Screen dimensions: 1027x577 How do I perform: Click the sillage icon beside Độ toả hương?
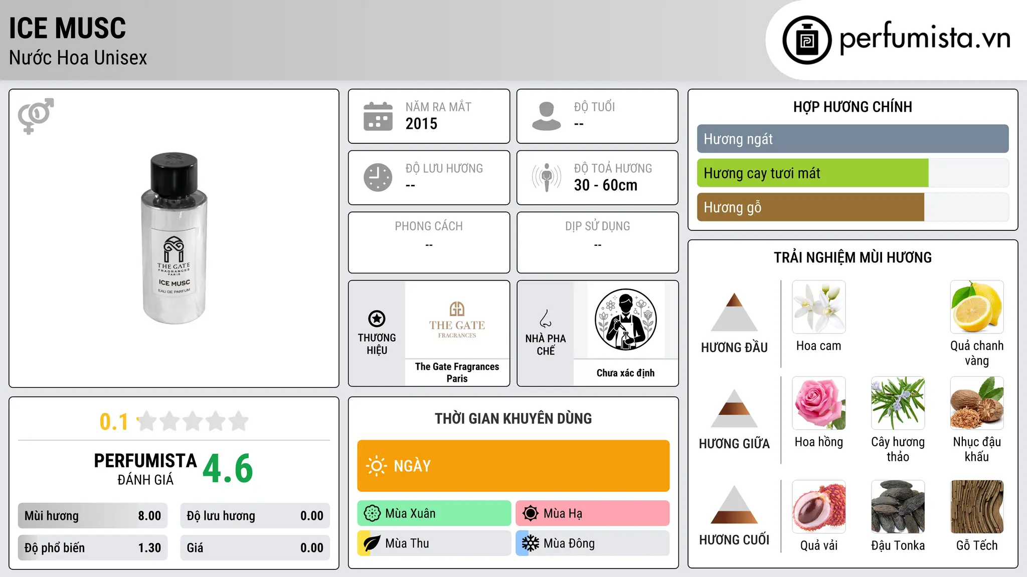click(547, 177)
